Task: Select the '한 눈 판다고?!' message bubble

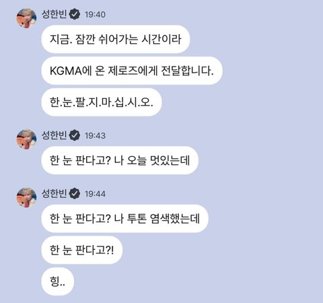Action: 82,250
